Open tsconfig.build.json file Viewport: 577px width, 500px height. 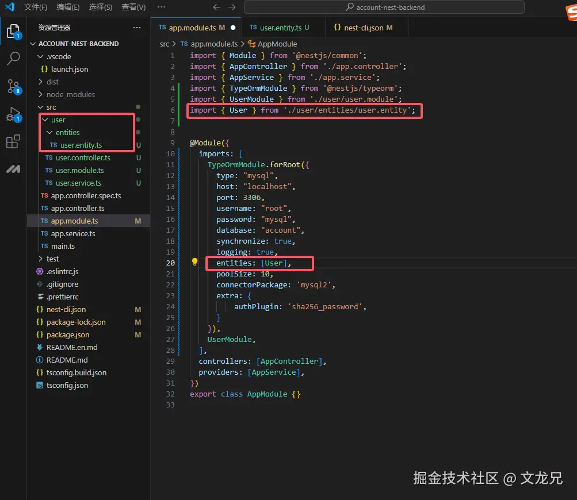click(x=89, y=373)
